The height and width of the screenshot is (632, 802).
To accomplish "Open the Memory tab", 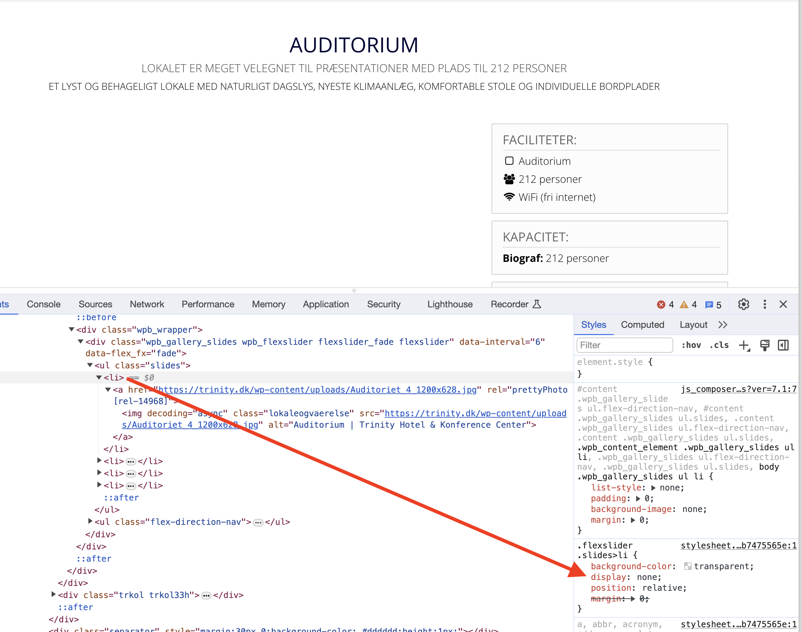I will point(269,304).
